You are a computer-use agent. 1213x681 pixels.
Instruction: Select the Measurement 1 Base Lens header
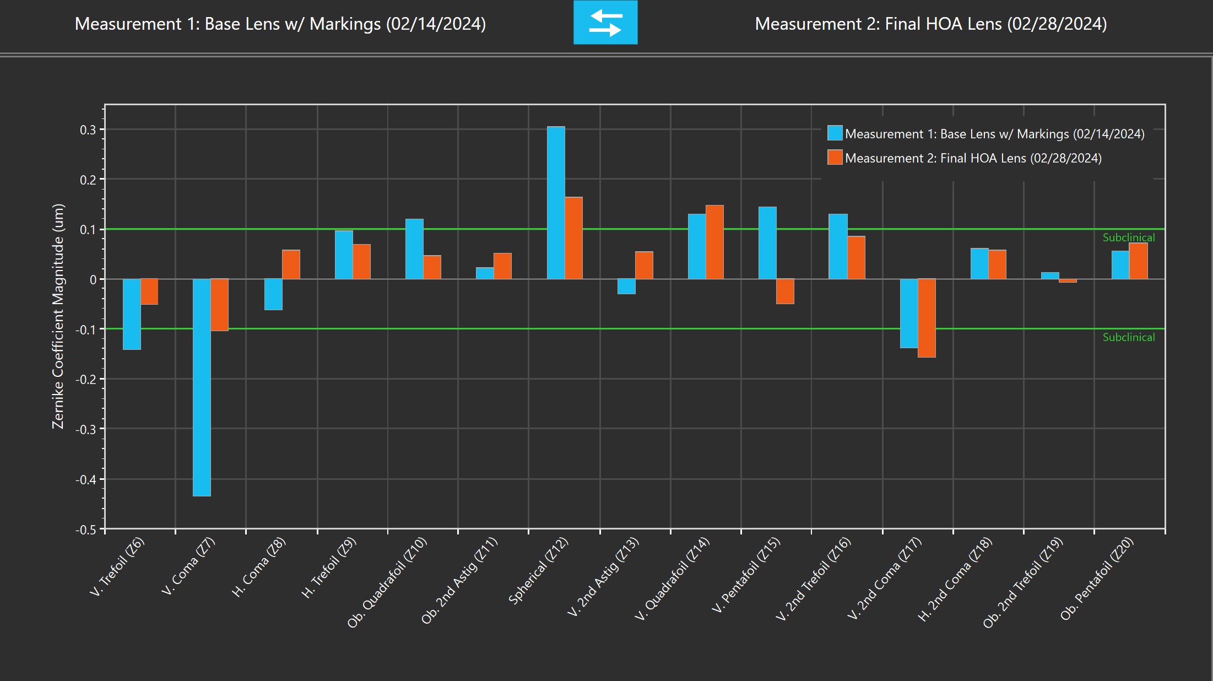click(x=280, y=24)
